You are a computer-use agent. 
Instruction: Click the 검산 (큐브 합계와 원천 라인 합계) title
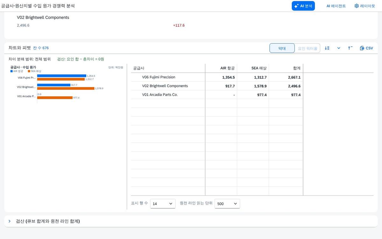(48, 221)
